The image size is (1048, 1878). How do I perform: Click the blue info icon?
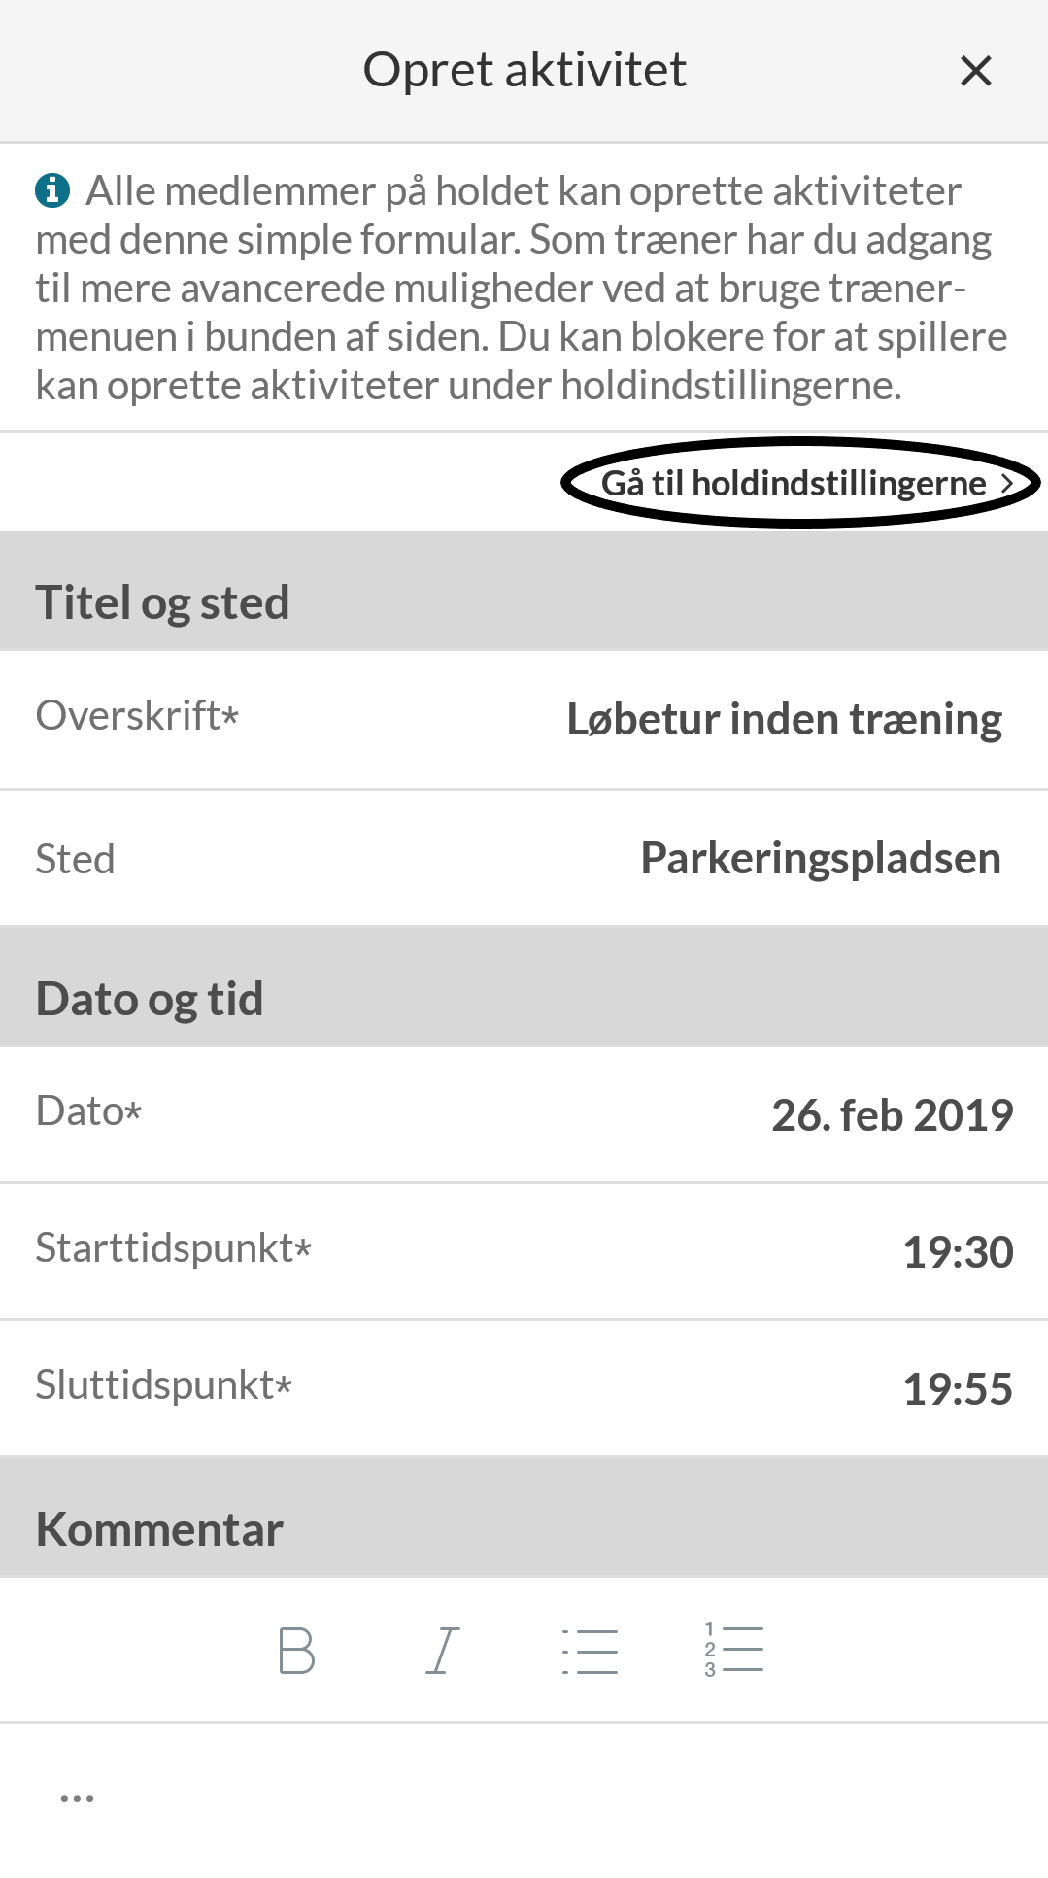[52, 190]
